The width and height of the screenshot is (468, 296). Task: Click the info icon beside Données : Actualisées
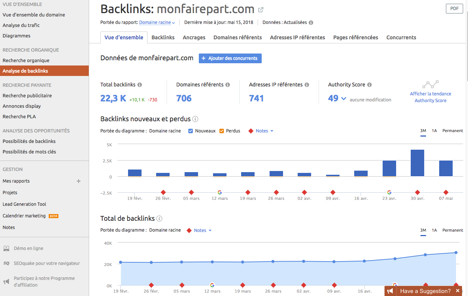(x=311, y=22)
